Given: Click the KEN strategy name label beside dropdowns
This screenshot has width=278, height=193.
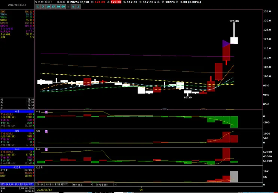Looking at the screenshot, I should click(52, 184).
